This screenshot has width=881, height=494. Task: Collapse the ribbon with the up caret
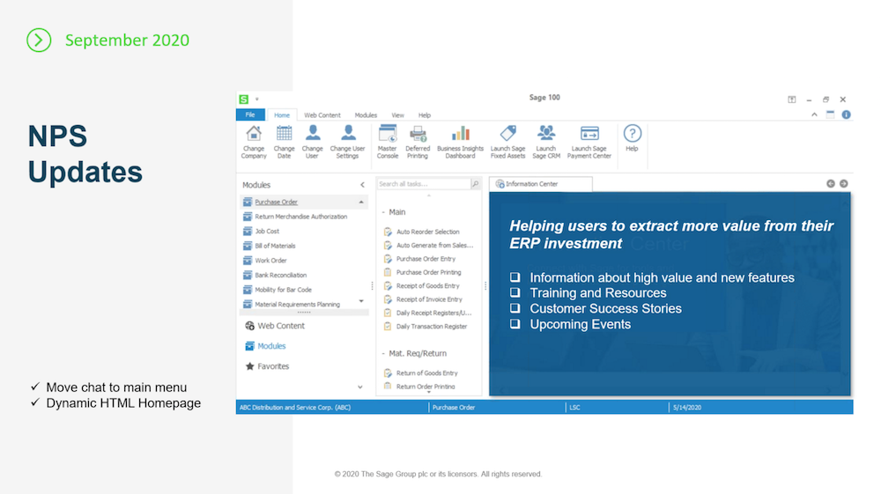(x=814, y=114)
